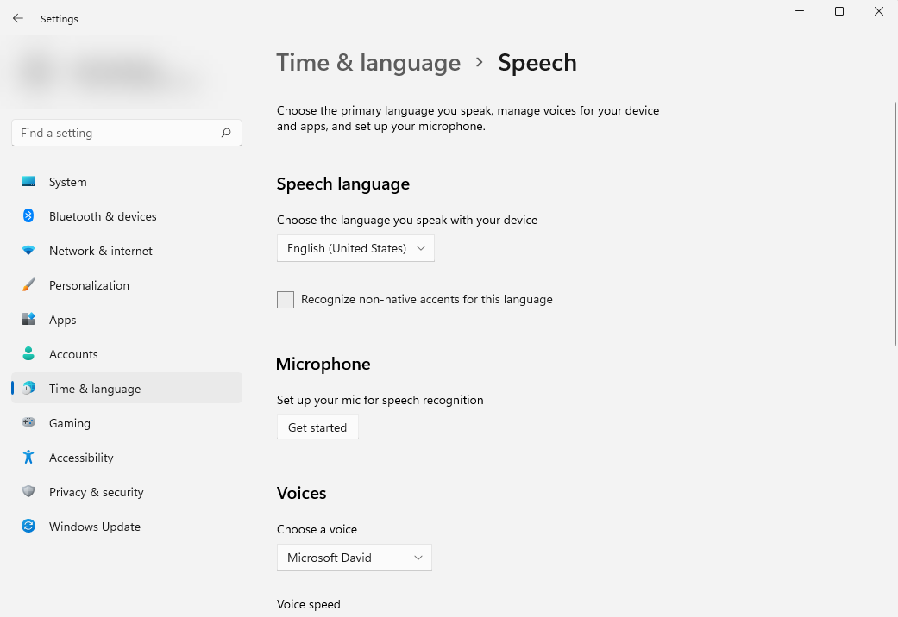Maximize the Settings window

pyautogui.click(x=839, y=11)
